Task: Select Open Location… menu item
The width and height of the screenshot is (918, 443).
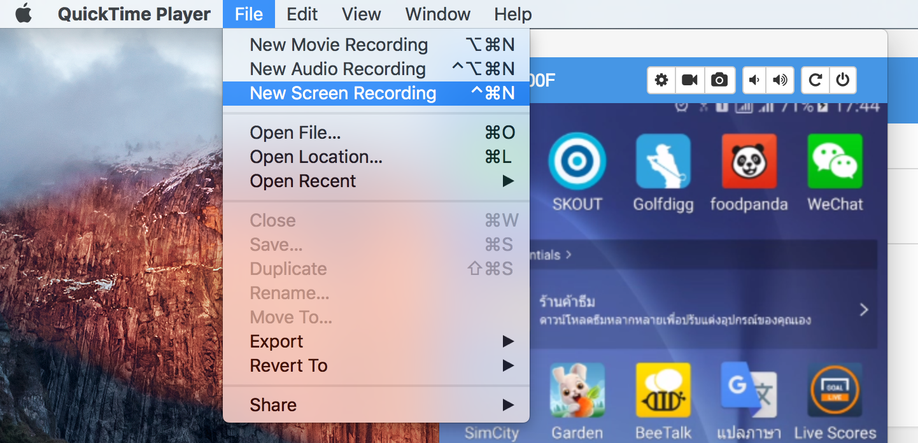Action: coord(376,157)
